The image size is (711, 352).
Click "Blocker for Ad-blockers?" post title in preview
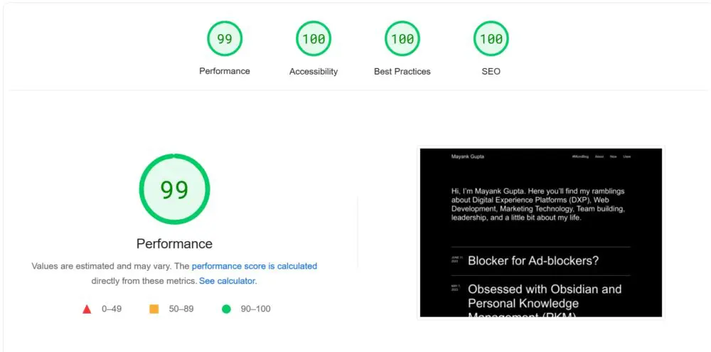click(533, 261)
